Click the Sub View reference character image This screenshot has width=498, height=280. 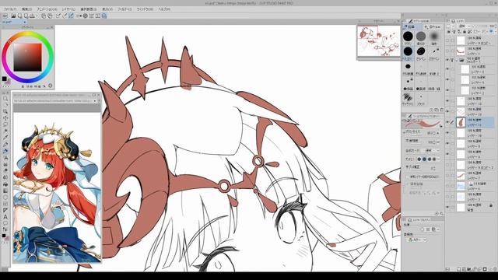[57, 187]
